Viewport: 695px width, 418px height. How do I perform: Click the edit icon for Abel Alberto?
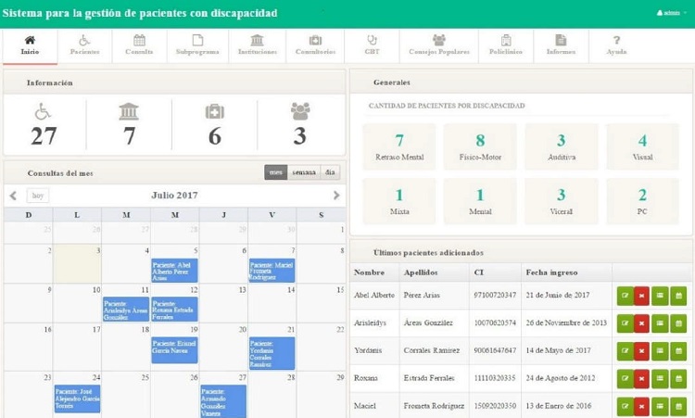pyautogui.click(x=625, y=296)
